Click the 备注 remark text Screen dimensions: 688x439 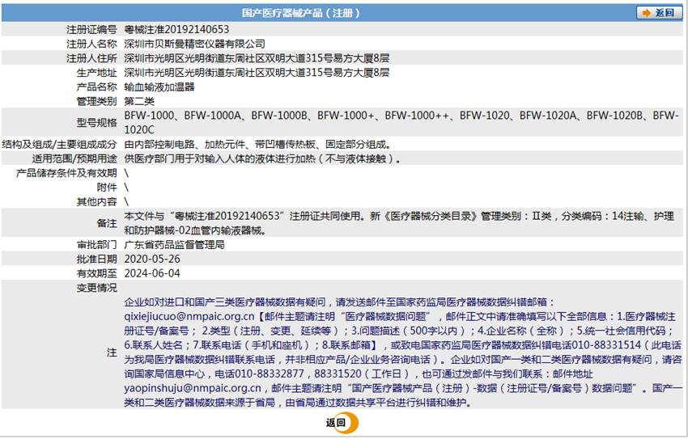click(399, 223)
